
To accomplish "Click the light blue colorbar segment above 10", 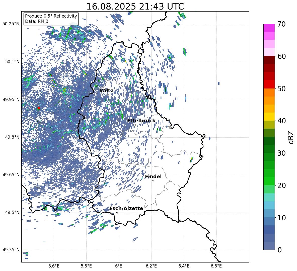I will tap(269, 205).
